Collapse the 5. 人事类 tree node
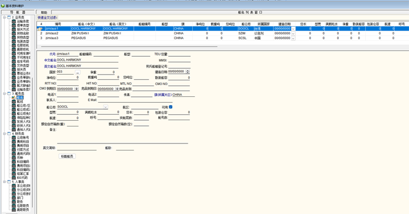This screenshot has width=409, height=214. [5, 182]
